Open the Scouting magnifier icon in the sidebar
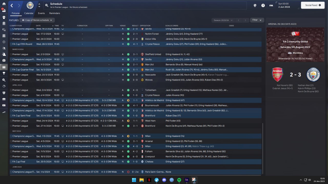This screenshot has width=328, height=184. 4,80
